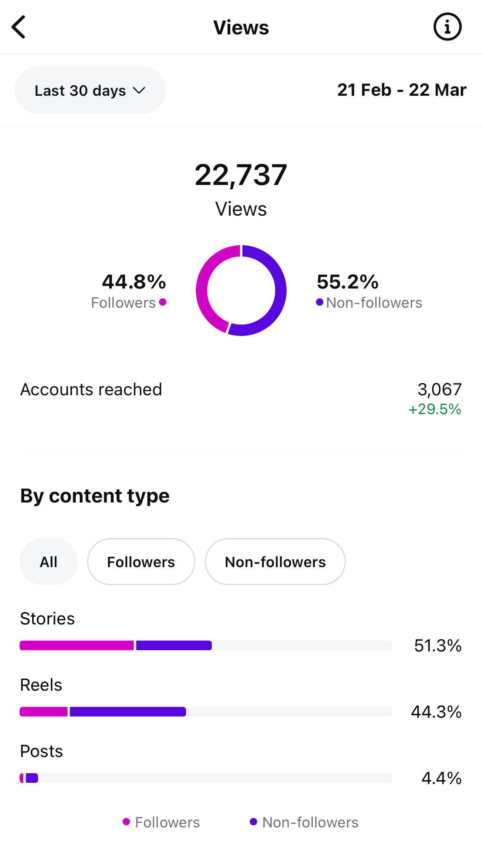Image resolution: width=482 pixels, height=863 pixels.
Task: Select the Non-followers filter chip
Action: tap(275, 562)
